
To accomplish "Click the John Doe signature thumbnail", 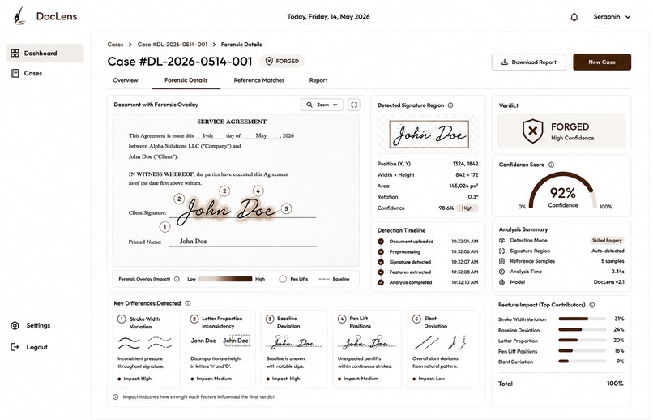I will tap(429, 134).
